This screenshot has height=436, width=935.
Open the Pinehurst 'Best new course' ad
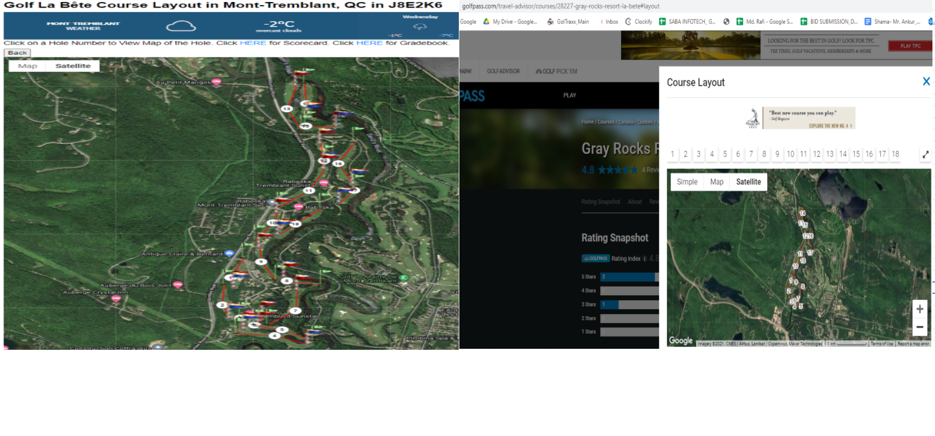(800, 118)
